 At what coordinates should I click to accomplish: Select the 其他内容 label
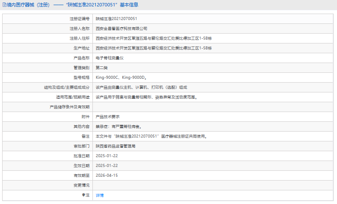[x=81, y=126]
